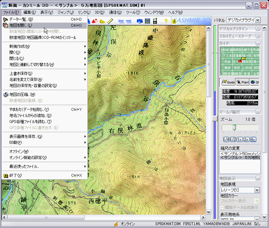Screen dimensions: 269x228
Task: Click JAPAN.LAK in status bar
Action: coord(242,224)
